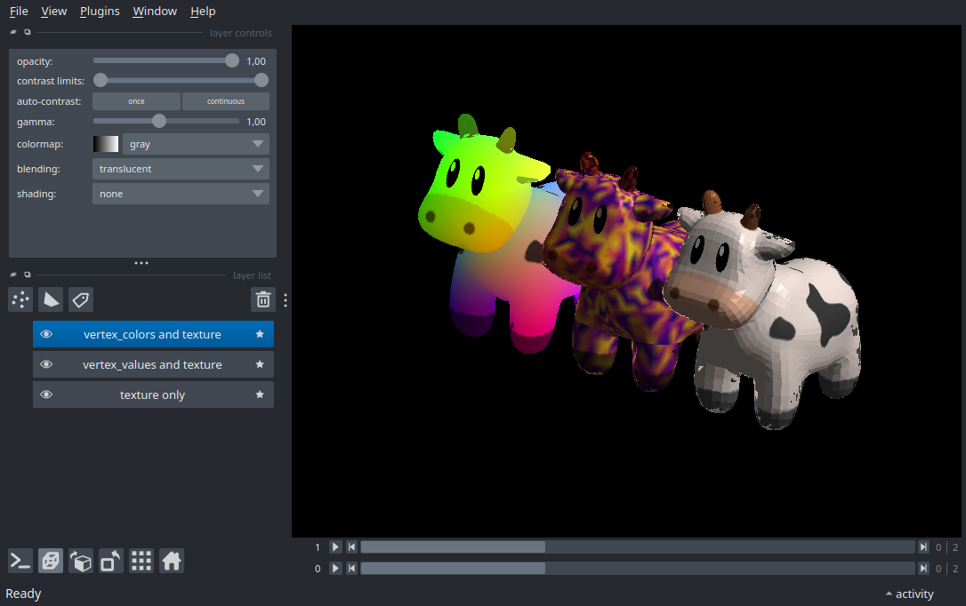This screenshot has height=606, width=966.
Task: Expand the activity panel
Action: 909,594
